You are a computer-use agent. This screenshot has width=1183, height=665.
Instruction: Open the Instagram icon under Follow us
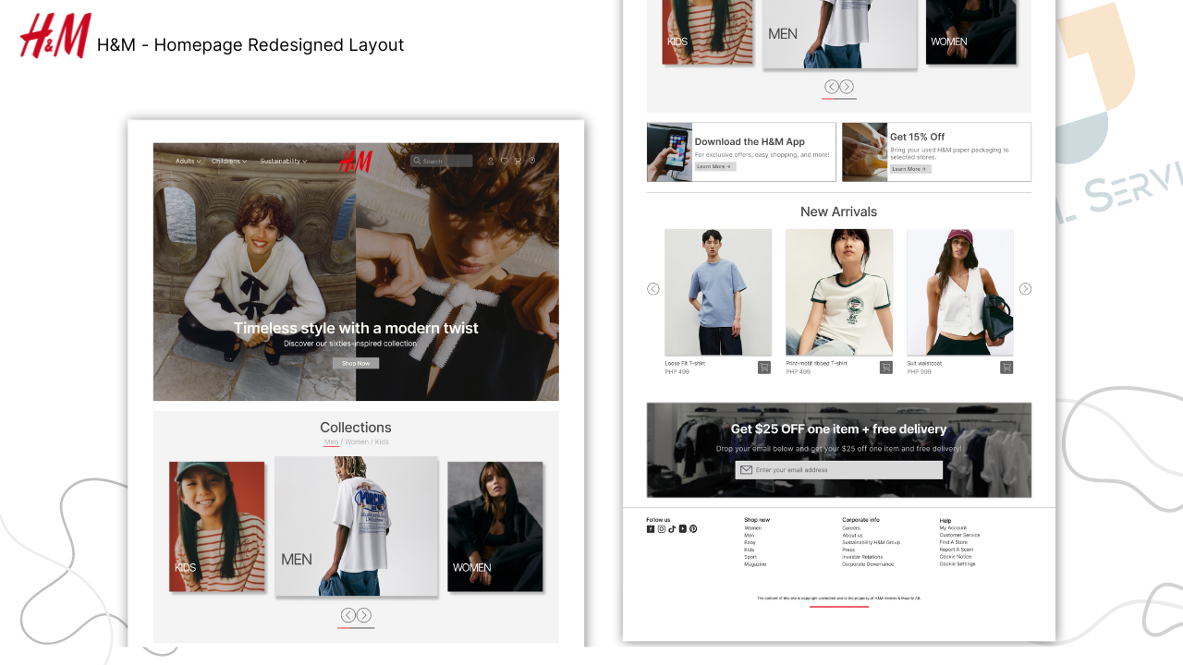click(x=662, y=529)
